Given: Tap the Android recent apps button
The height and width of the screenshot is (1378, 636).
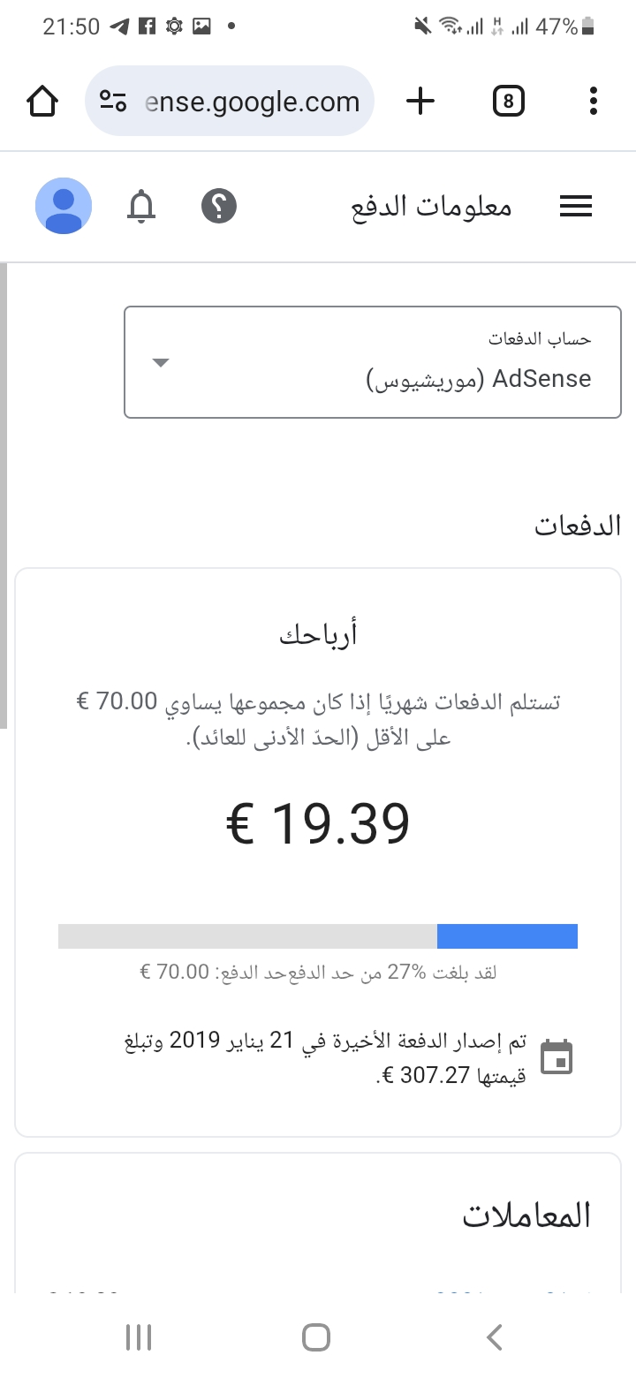Looking at the screenshot, I should pyautogui.click(x=139, y=1337).
